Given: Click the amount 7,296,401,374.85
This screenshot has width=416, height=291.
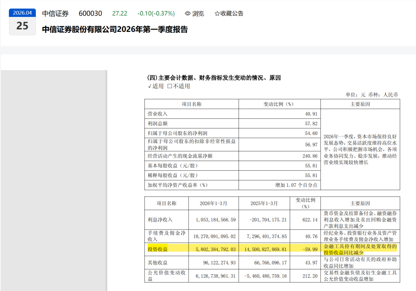Looking at the screenshot, I should [x=267, y=236].
